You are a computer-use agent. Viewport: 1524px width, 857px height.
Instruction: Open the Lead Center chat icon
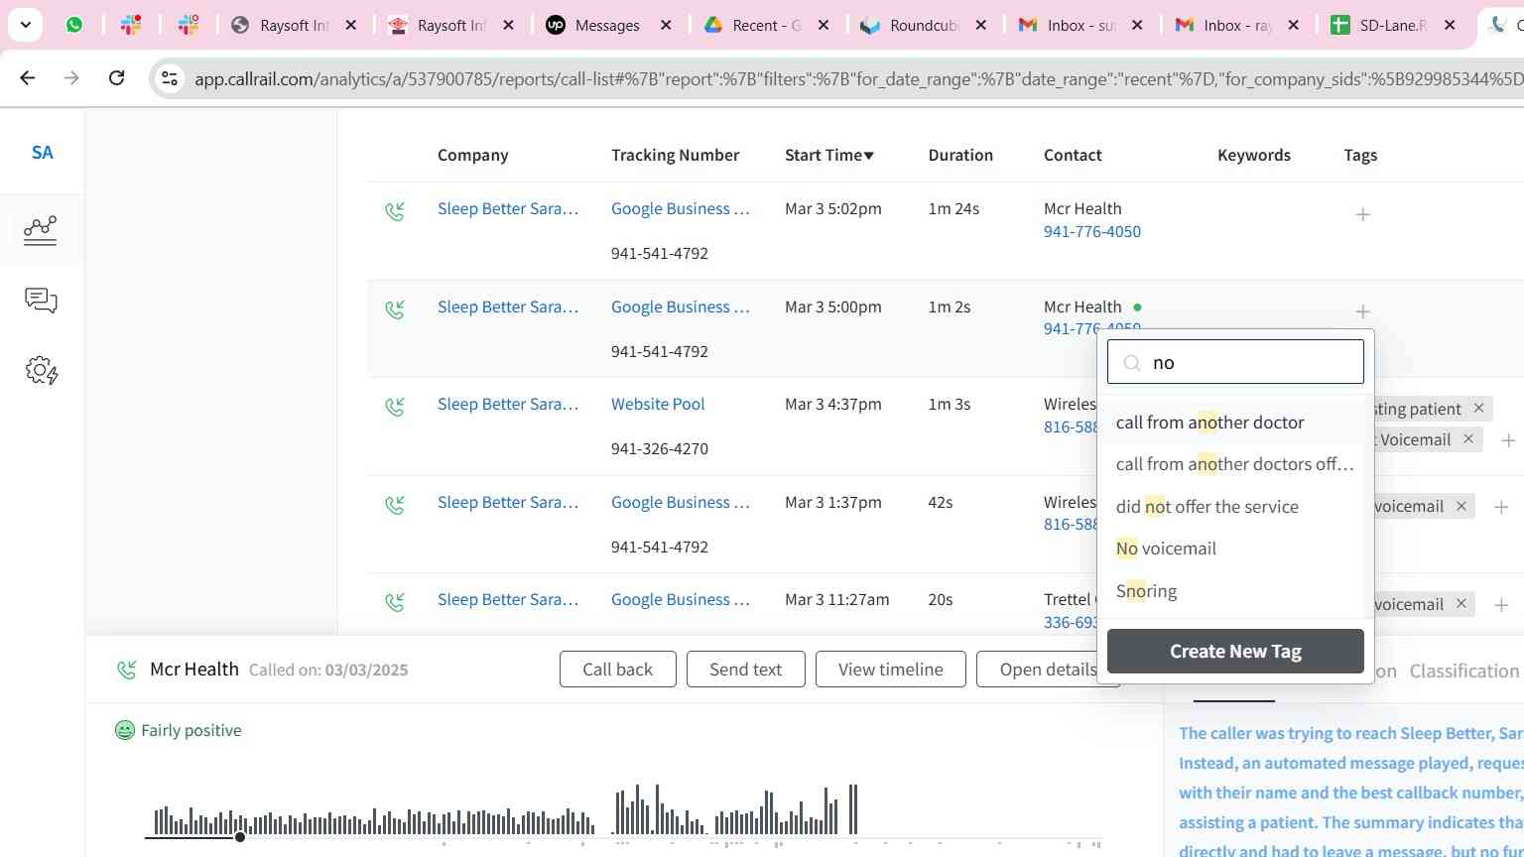click(41, 301)
